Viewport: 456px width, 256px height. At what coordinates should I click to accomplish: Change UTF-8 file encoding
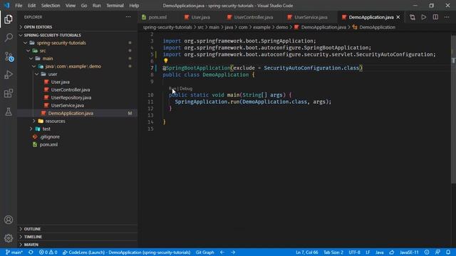355,252
